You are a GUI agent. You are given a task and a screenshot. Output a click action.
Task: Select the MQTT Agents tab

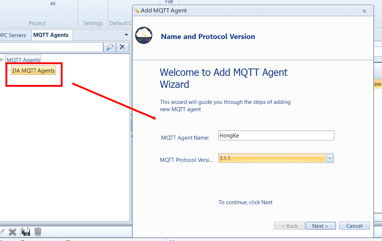[51, 35]
